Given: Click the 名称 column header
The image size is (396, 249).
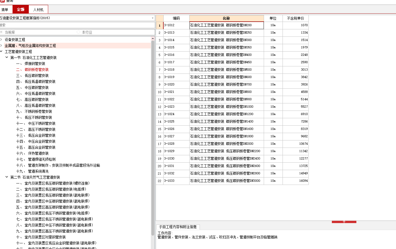Looking at the screenshot, I should tap(226, 18).
